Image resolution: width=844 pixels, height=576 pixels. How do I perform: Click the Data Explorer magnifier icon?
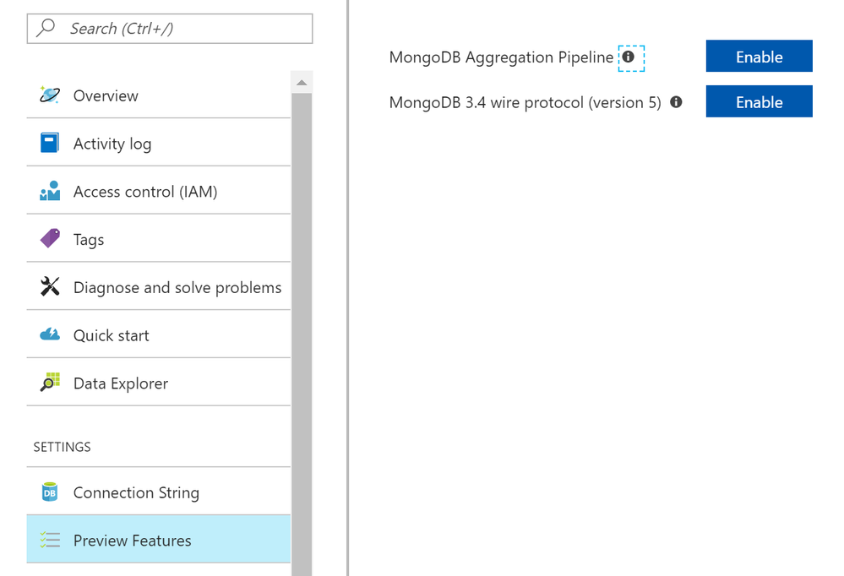pyautogui.click(x=50, y=383)
